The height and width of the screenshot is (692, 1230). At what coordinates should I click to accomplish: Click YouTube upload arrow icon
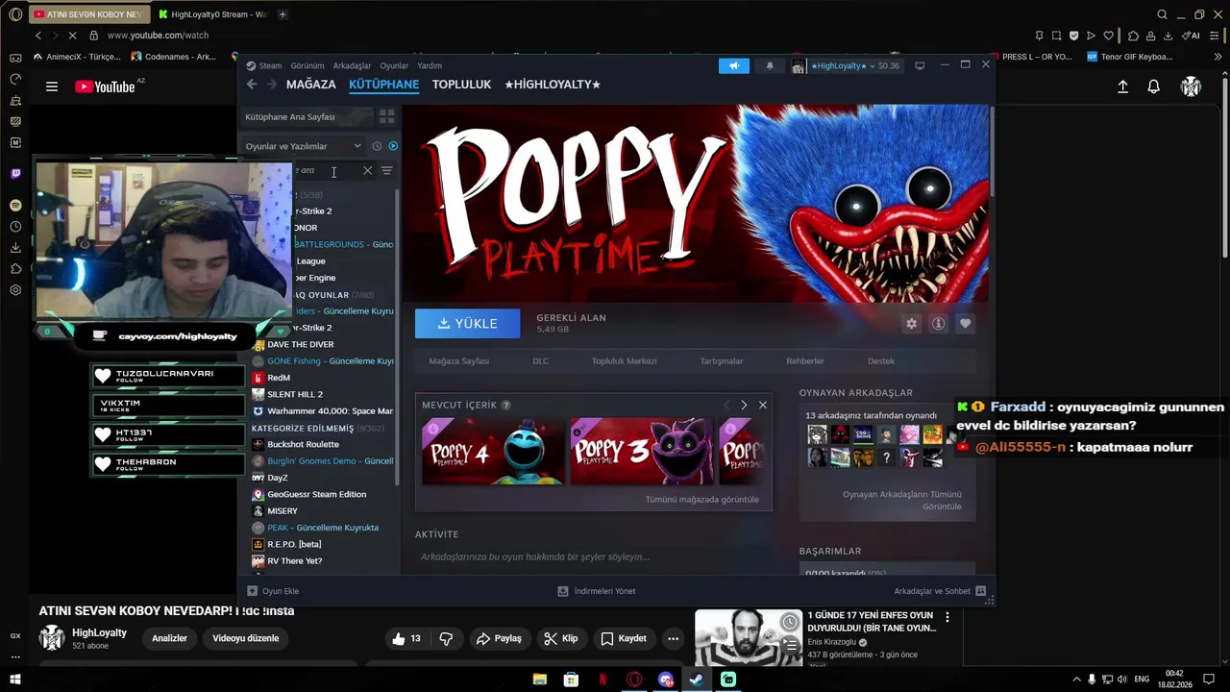pos(1122,86)
